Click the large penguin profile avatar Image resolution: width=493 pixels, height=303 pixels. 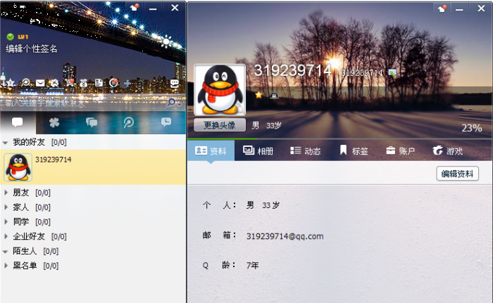point(220,90)
